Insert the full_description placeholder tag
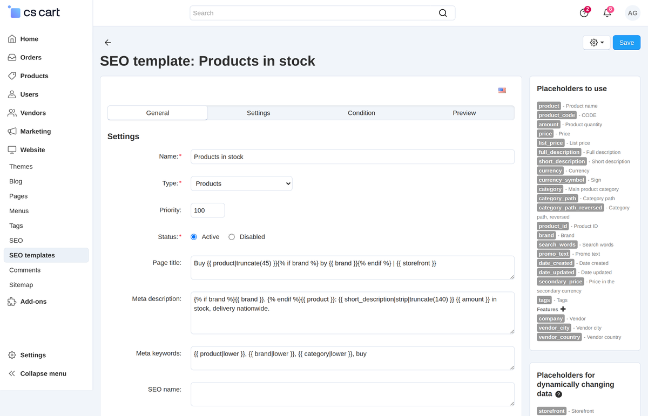The height and width of the screenshot is (416, 648). tap(559, 152)
